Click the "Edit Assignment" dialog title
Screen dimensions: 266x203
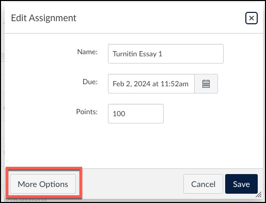43,18
